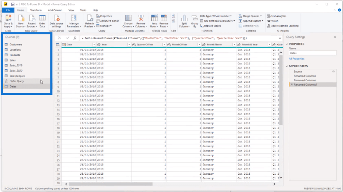Close the Query Settings pane
Image resolution: width=343 pixels, height=192 pixels.
point(335,37)
